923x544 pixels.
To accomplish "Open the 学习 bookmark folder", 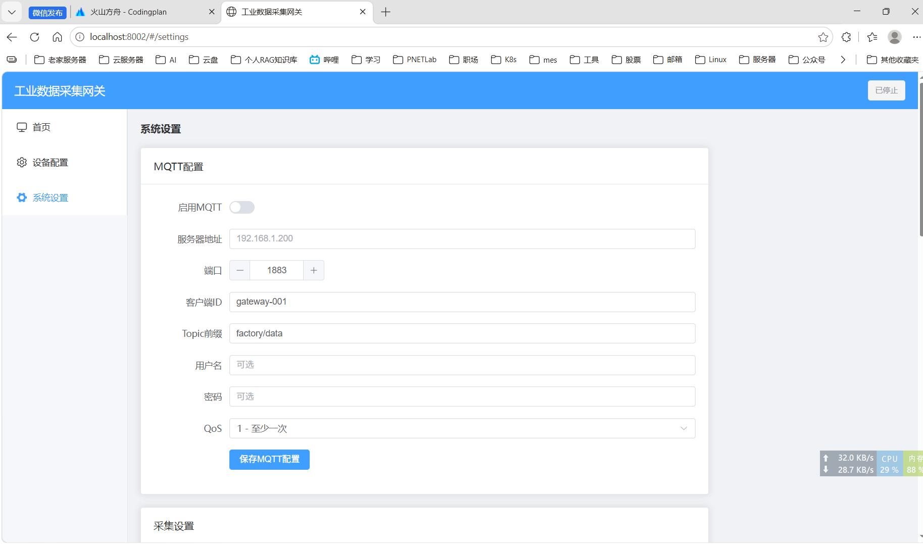I will (366, 60).
